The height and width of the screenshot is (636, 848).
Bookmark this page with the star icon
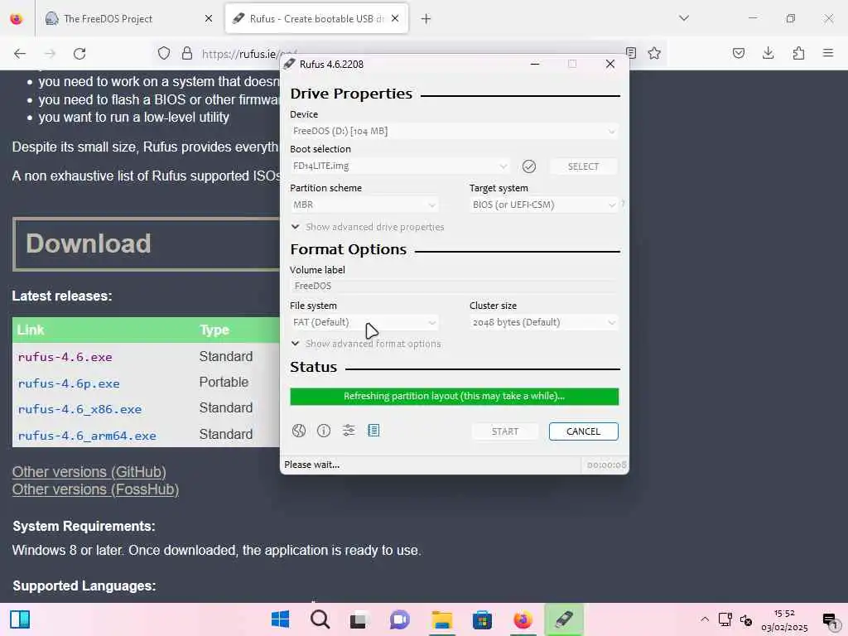[654, 53]
